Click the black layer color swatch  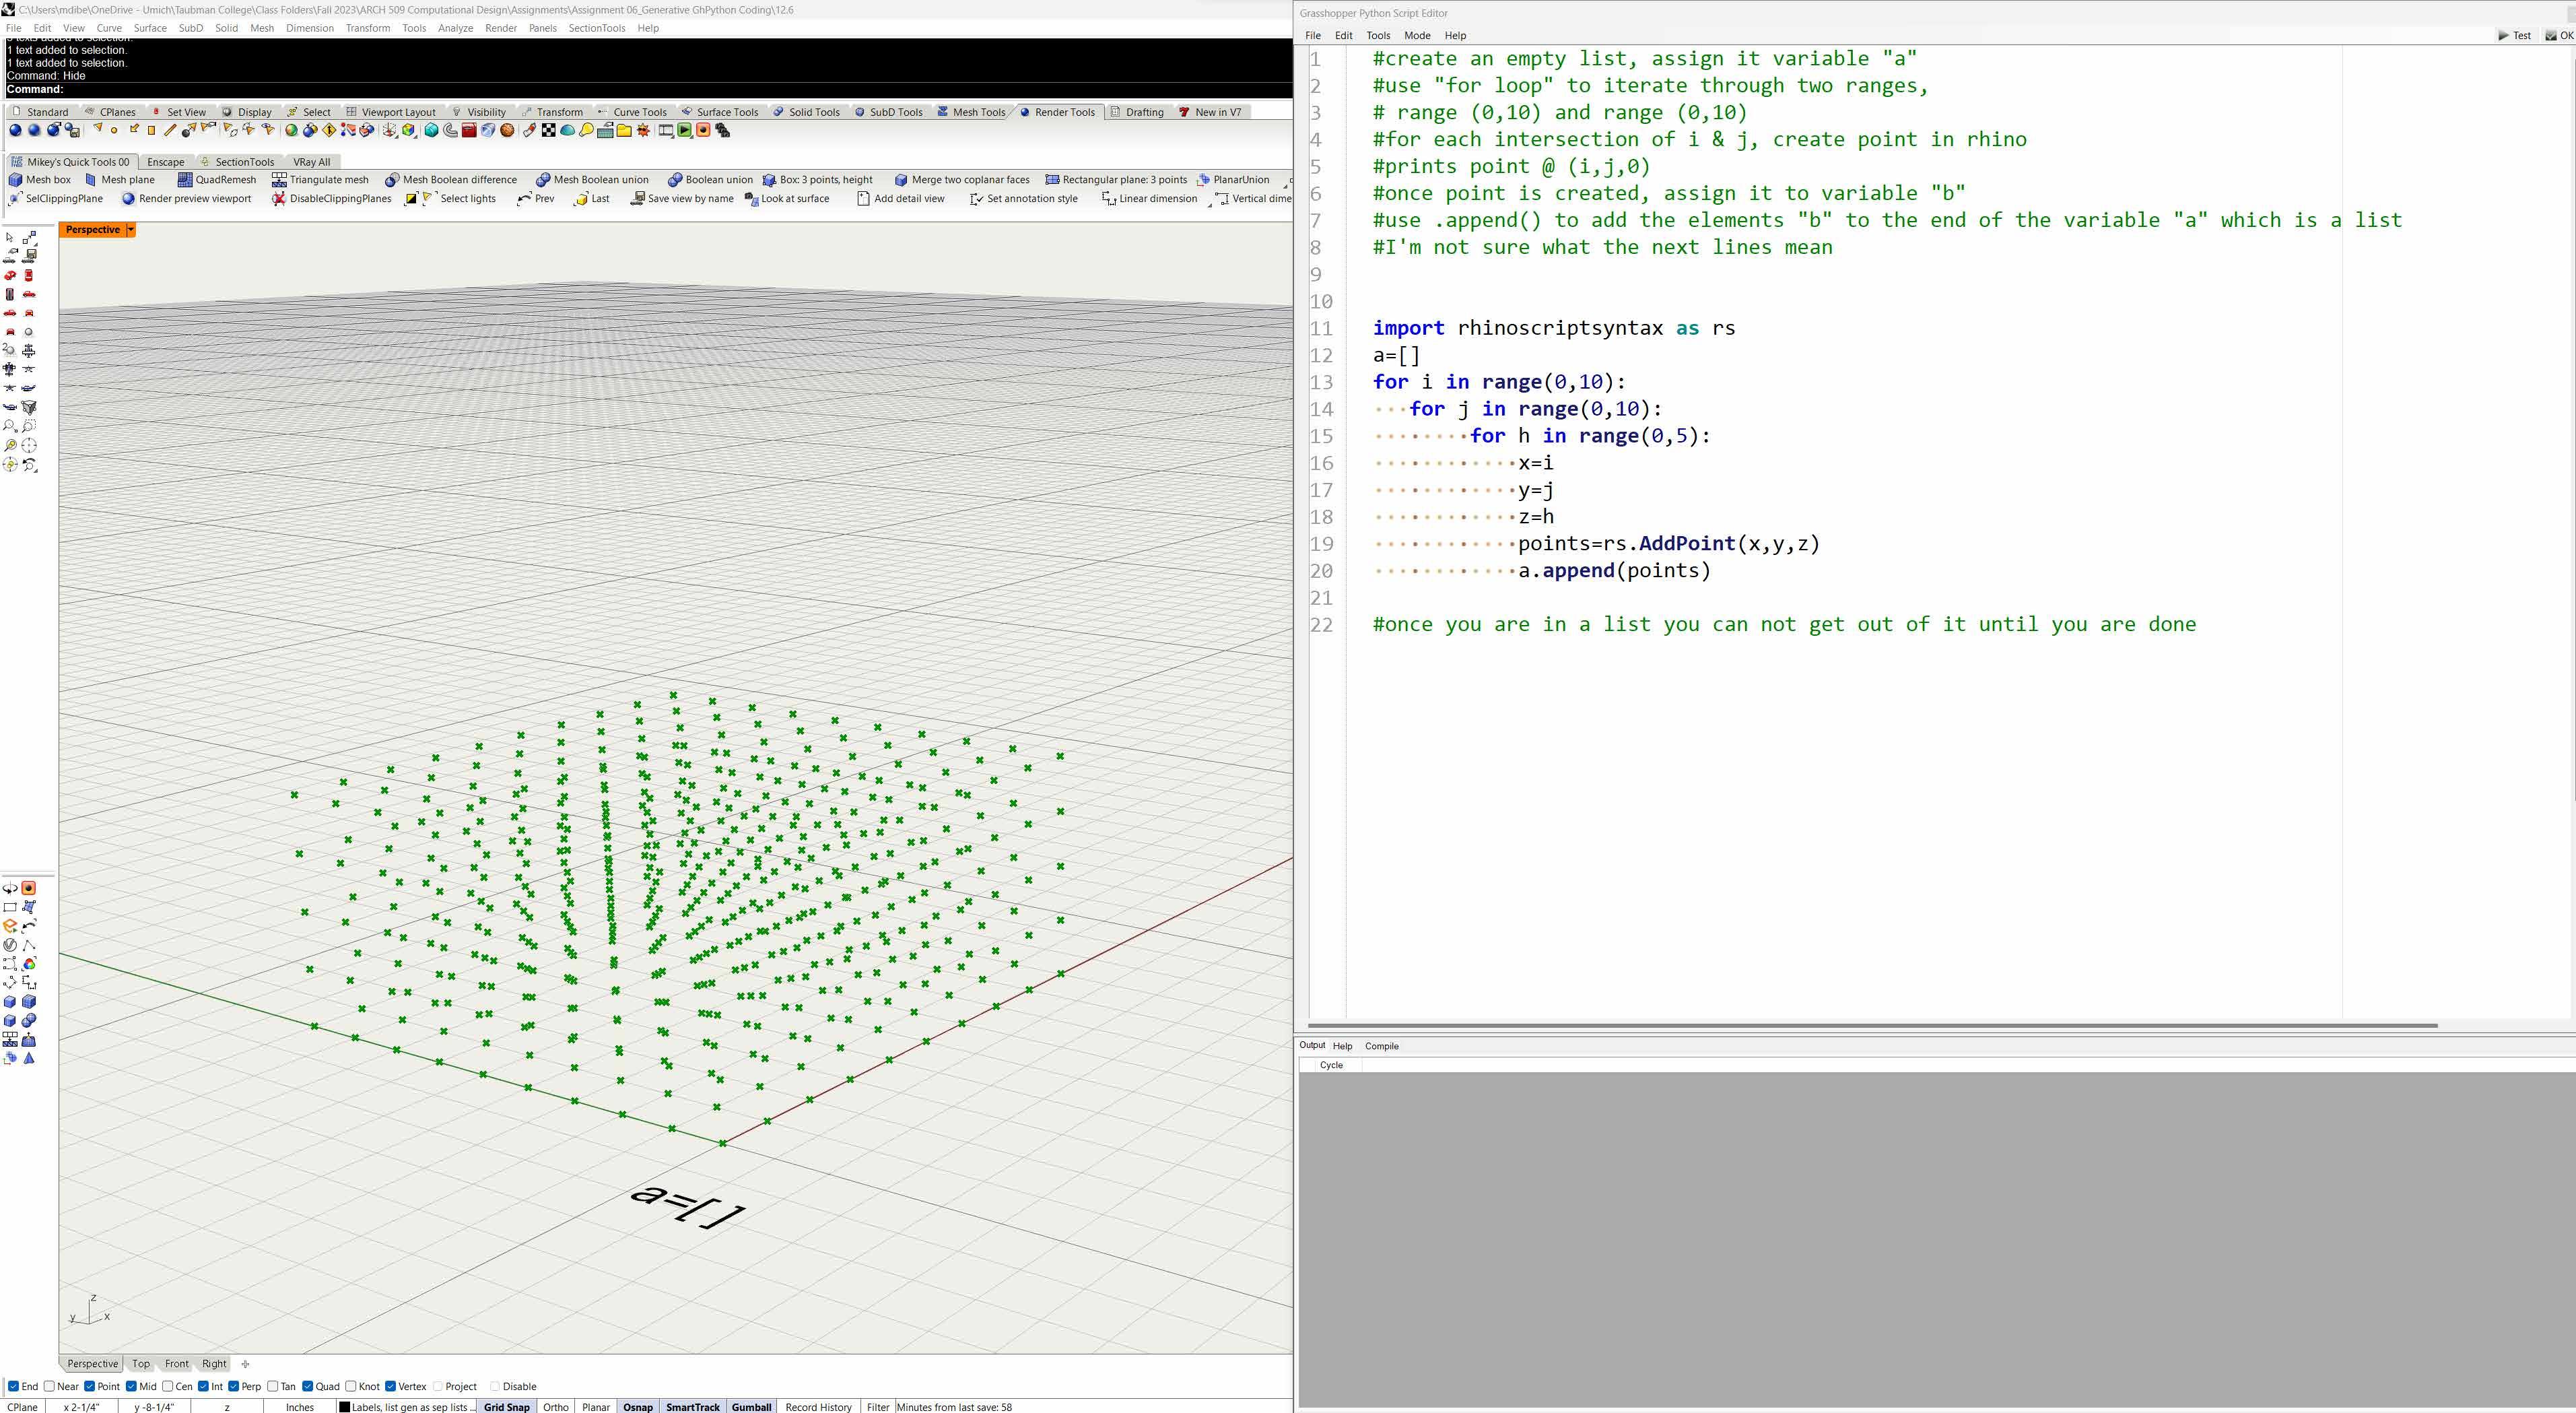[x=344, y=1407]
